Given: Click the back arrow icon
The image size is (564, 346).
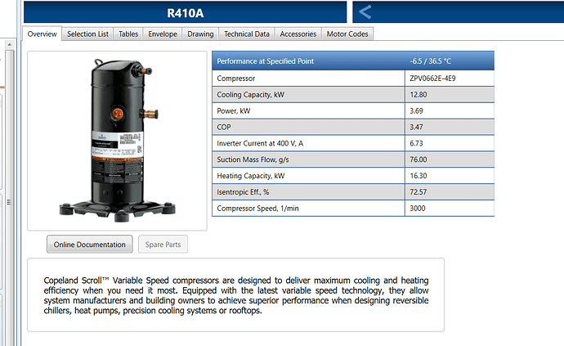Looking at the screenshot, I should point(365,12).
